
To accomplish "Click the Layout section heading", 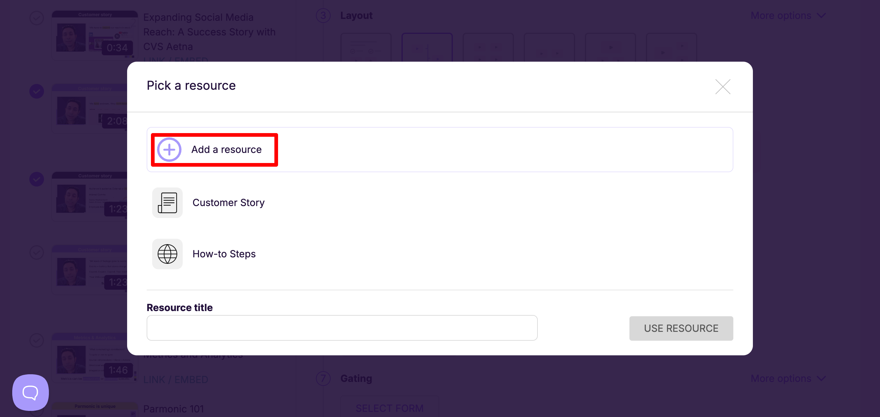I will click(x=356, y=16).
